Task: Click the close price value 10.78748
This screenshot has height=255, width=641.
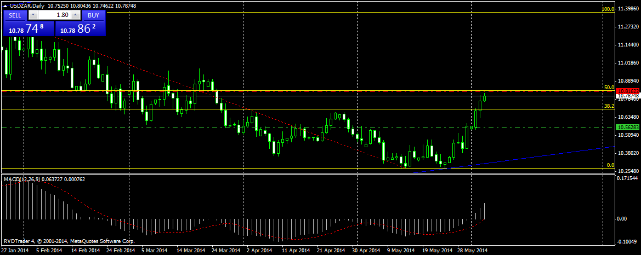Action: coord(126,5)
